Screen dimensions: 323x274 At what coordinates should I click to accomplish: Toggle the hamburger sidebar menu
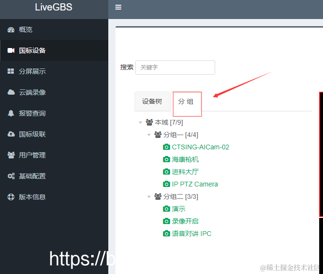pyautogui.click(x=118, y=7)
